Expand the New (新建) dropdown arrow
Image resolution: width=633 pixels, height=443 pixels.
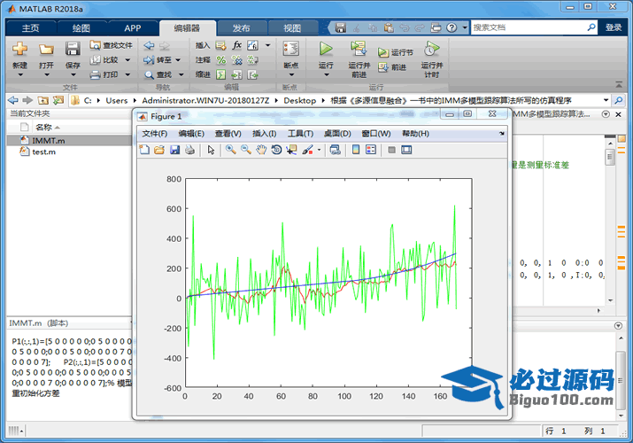pos(19,74)
